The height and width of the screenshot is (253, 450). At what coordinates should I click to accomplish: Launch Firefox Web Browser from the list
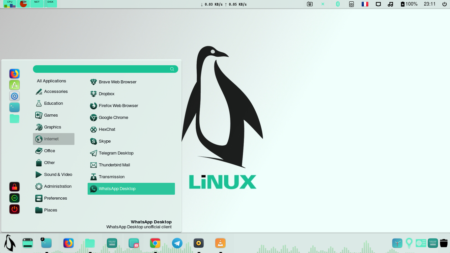click(131, 106)
